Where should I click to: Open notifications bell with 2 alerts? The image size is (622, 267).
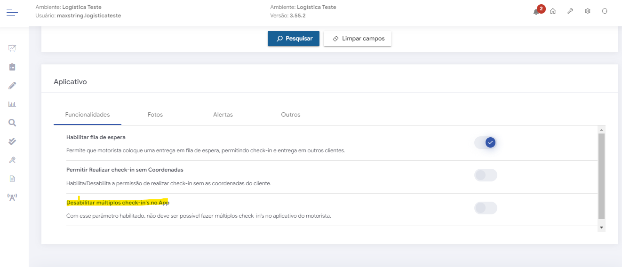click(x=536, y=12)
